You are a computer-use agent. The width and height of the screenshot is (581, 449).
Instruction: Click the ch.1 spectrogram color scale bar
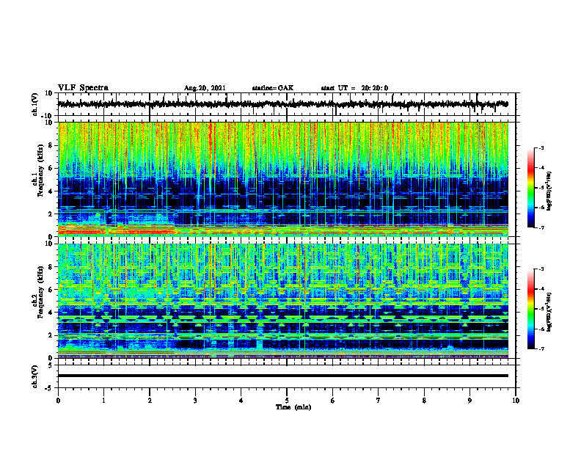[x=530, y=188]
